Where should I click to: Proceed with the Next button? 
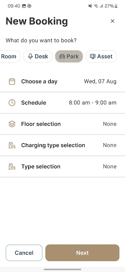coord(82,253)
